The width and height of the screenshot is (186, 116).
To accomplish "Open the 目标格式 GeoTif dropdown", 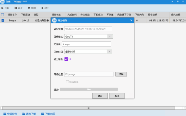I will (x=110, y=36).
